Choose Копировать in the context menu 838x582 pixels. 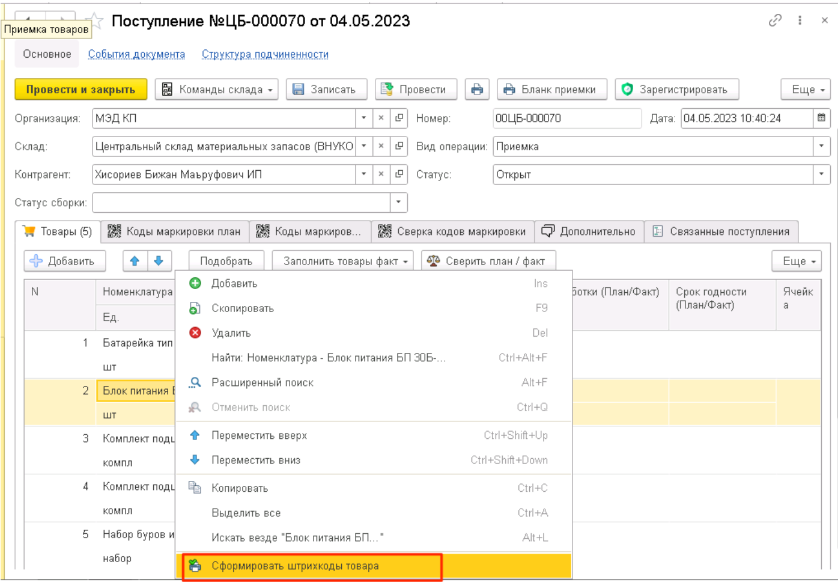373,488
